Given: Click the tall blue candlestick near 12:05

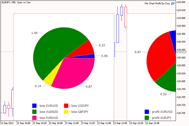Looking at the screenshot, I should tap(117, 29).
